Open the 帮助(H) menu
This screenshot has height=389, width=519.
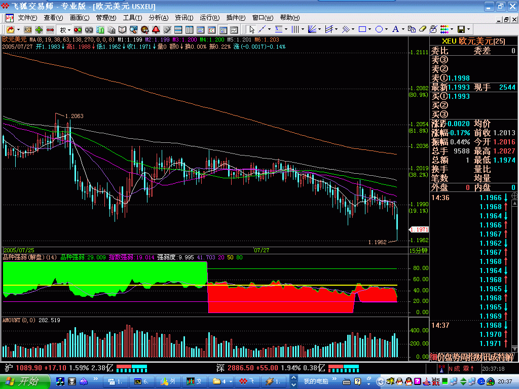[x=290, y=18]
